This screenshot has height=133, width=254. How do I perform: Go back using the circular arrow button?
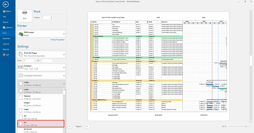pos(6,4)
